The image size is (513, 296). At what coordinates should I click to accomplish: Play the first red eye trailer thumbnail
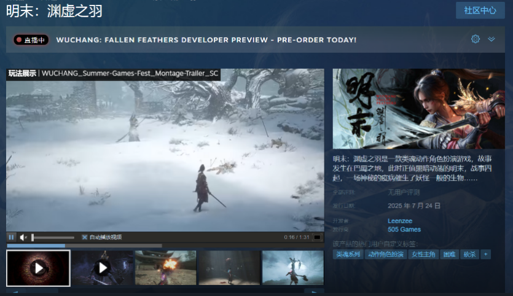38,268
